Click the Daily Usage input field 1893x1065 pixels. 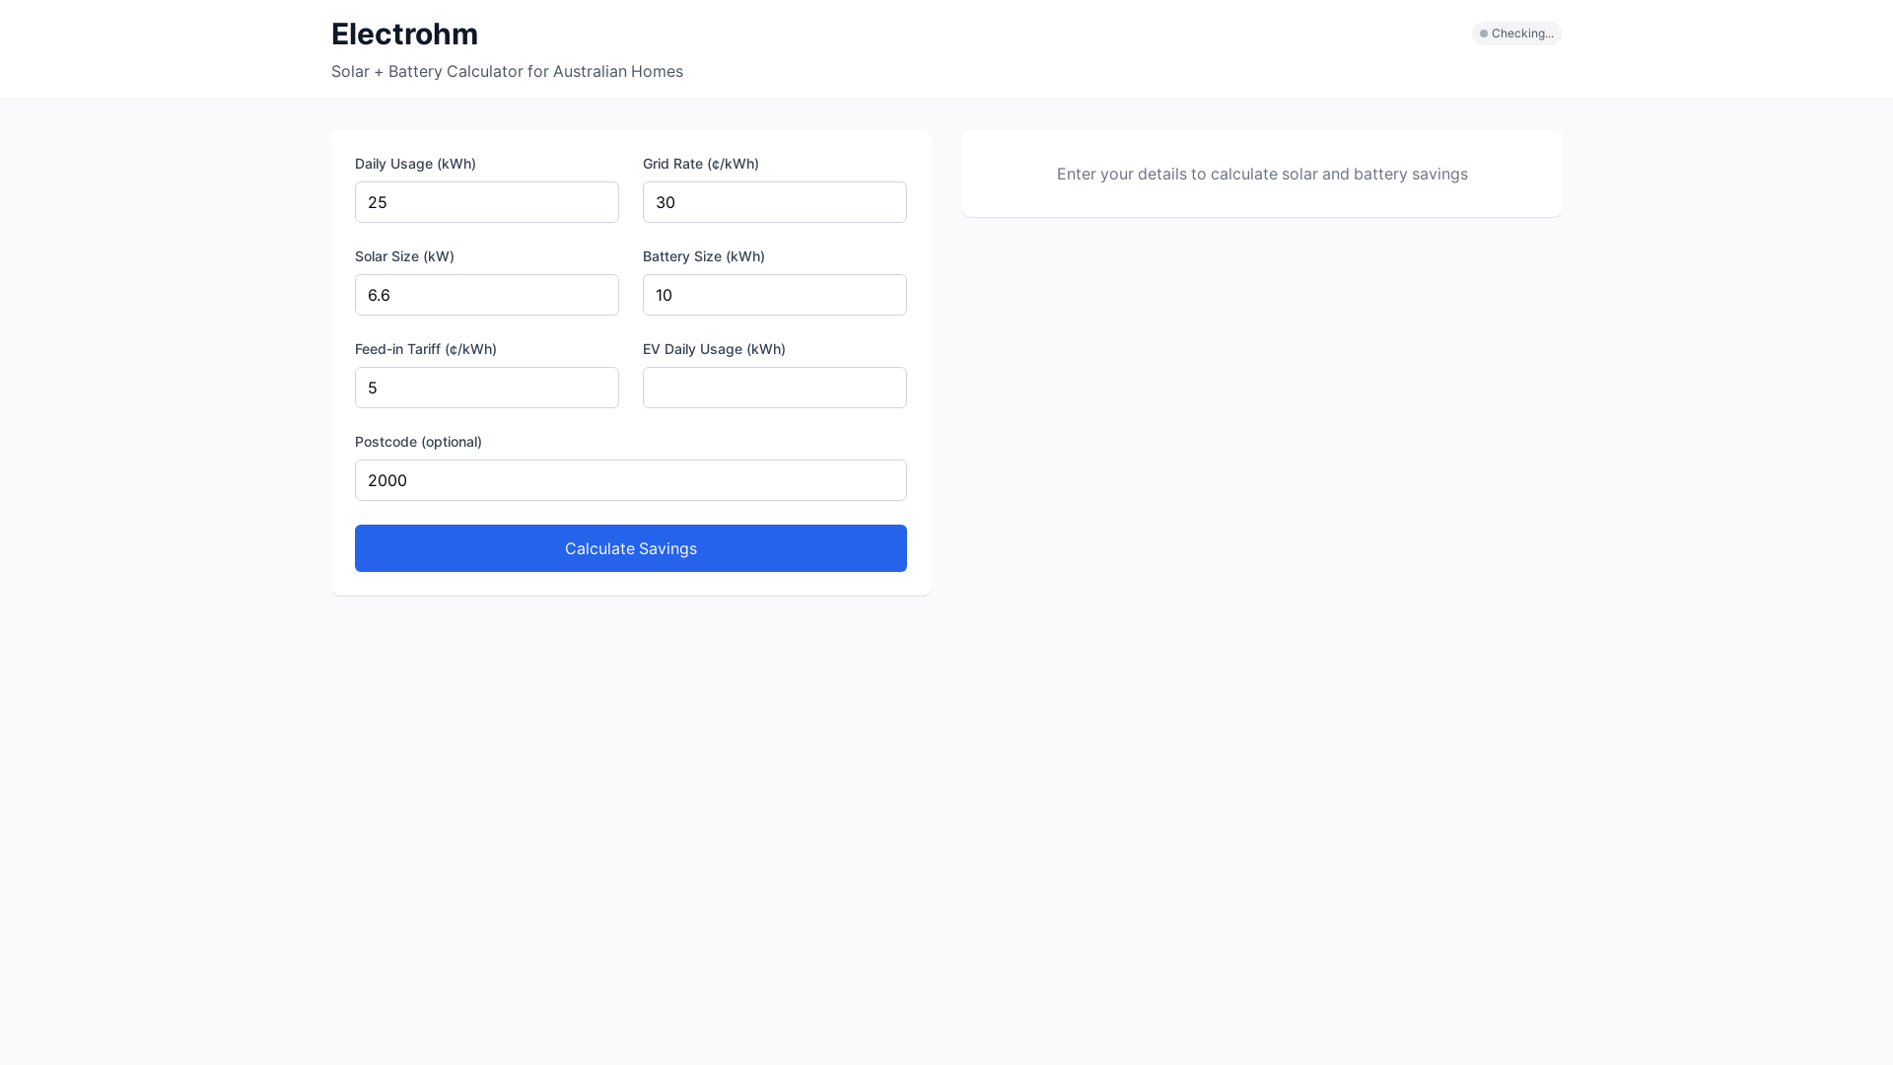[x=487, y=202]
